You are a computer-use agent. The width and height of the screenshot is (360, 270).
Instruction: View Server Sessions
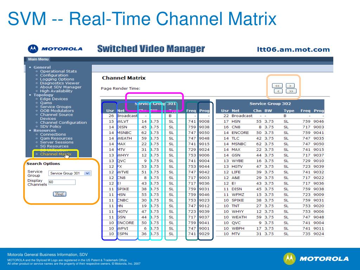point(57,142)
